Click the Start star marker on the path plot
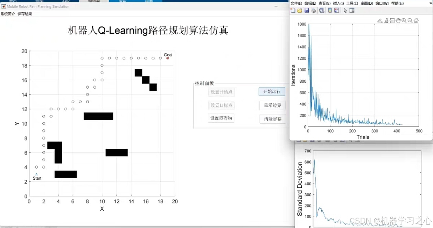This screenshot has width=433, height=228. 36,174
